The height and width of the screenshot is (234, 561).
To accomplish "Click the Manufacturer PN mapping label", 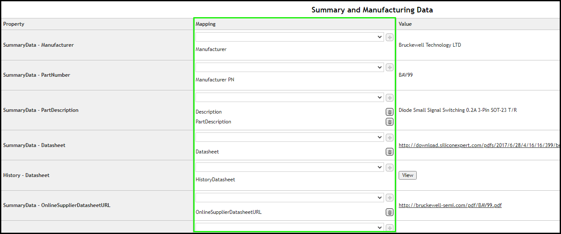I will (x=215, y=80).
